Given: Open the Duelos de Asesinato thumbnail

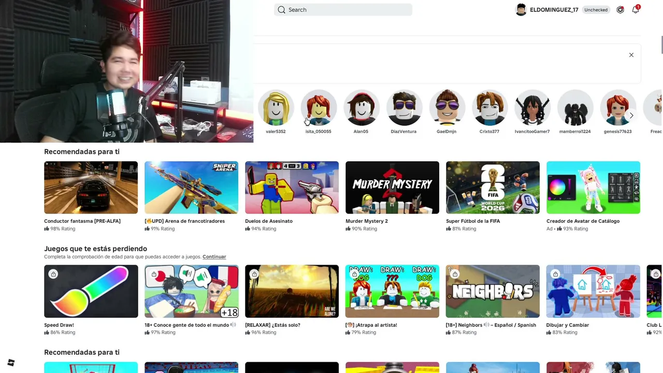Looking at the screenshot, I should [x=292, y=188].
